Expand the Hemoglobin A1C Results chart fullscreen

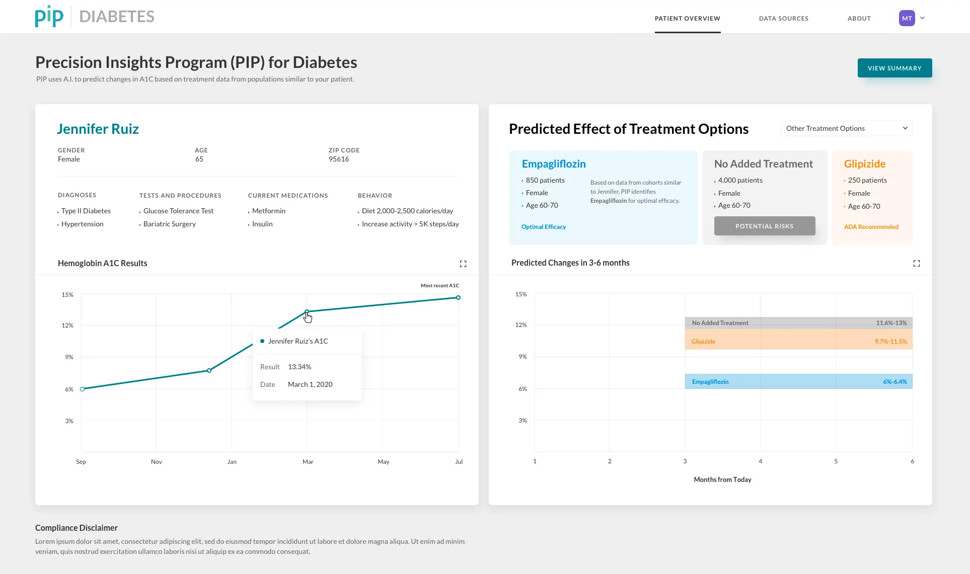tap(463, 264)
